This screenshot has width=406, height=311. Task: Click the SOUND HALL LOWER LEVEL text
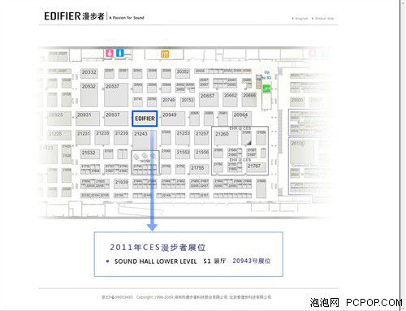[155, 261]
